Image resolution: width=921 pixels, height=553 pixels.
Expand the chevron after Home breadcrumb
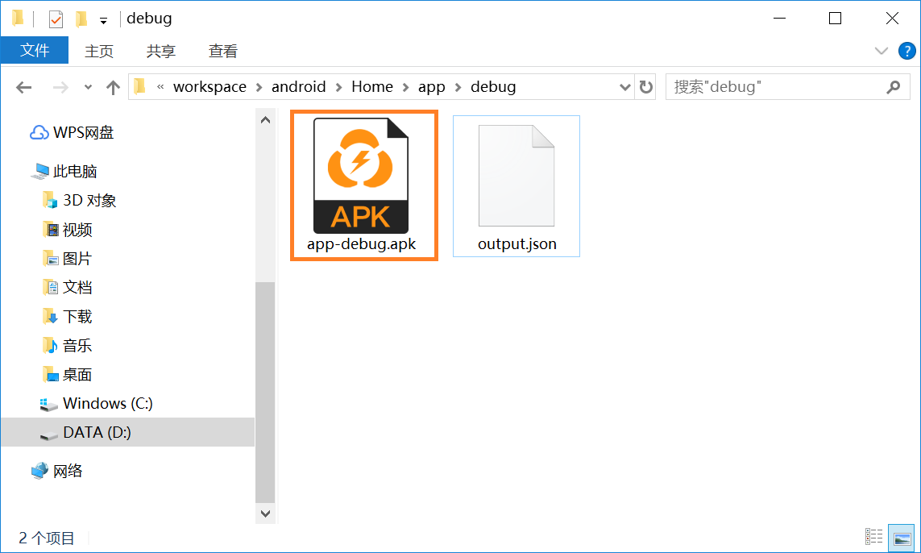click(406, 88)
